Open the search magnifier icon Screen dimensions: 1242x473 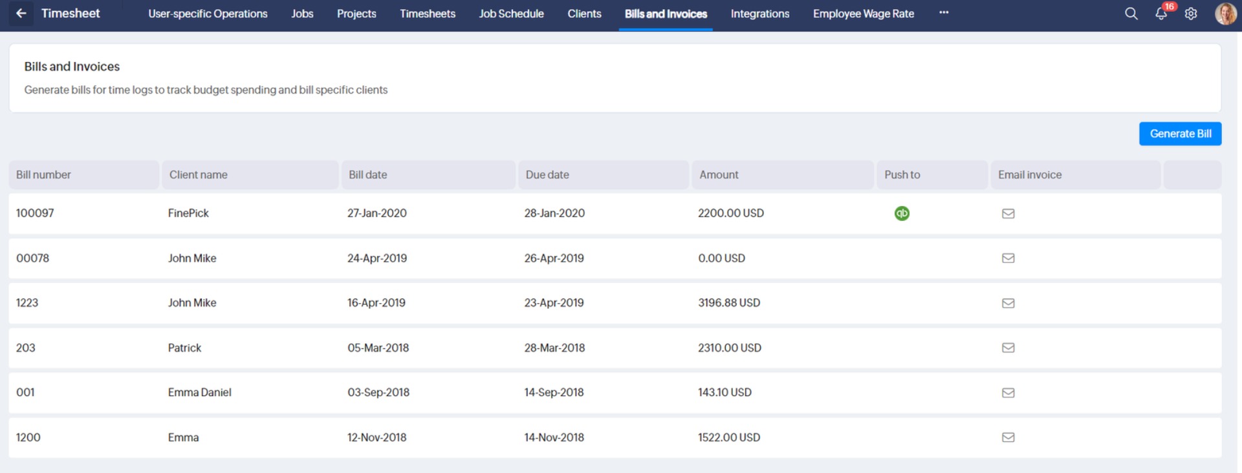tap(1131, 14)
